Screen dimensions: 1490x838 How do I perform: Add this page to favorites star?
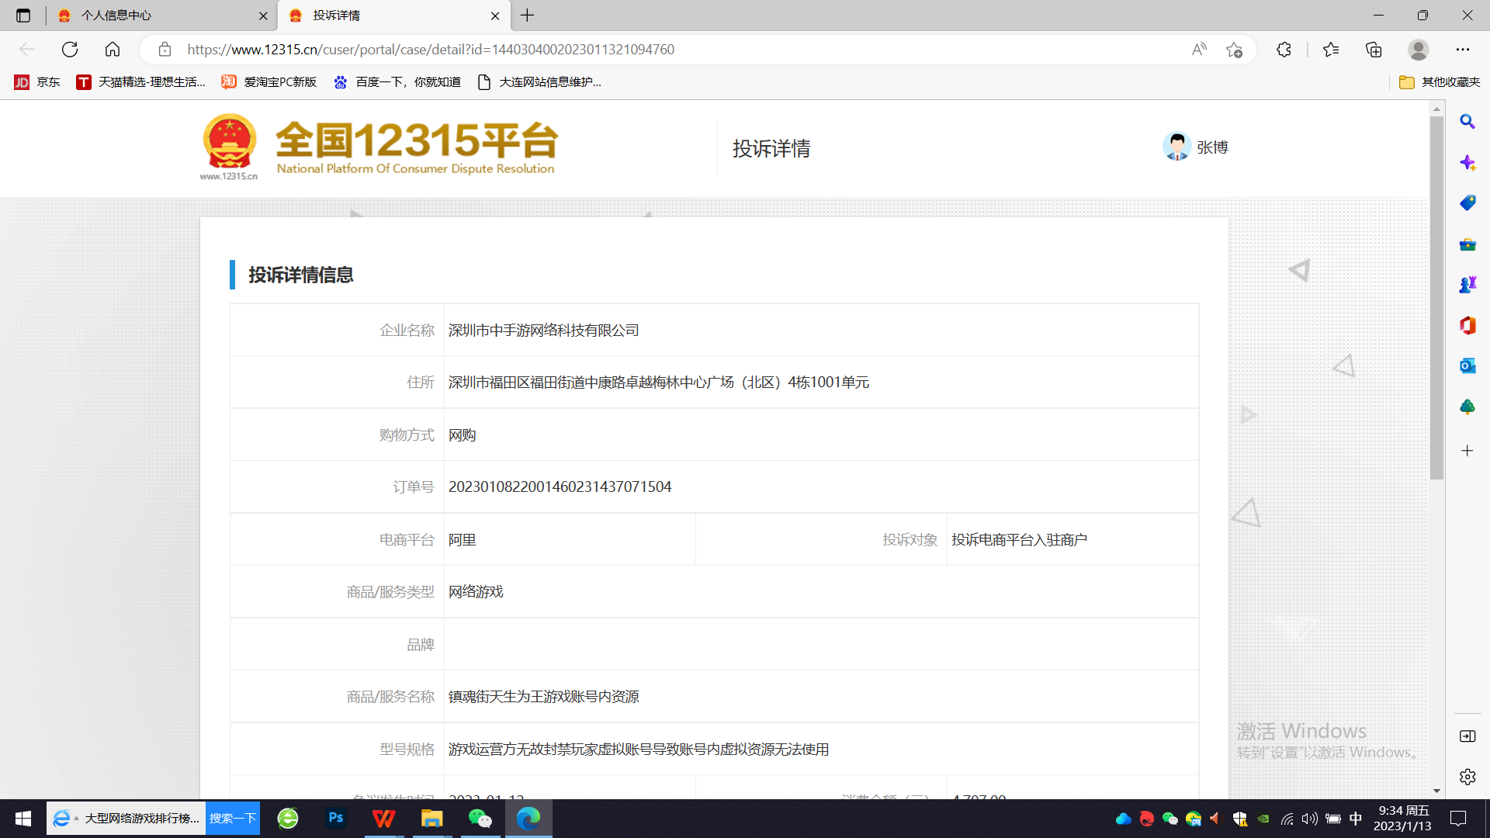[1234, 50]
